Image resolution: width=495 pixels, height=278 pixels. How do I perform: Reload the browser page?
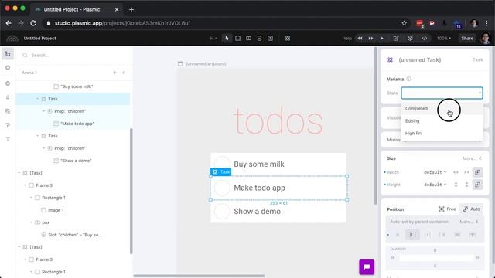pos(33,23)
